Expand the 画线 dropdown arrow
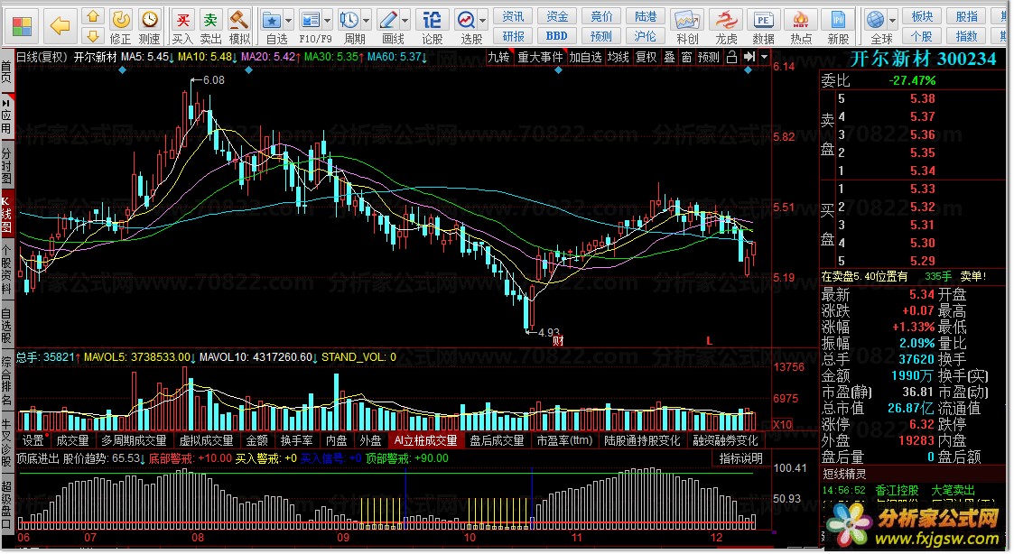 pos(405,21)
